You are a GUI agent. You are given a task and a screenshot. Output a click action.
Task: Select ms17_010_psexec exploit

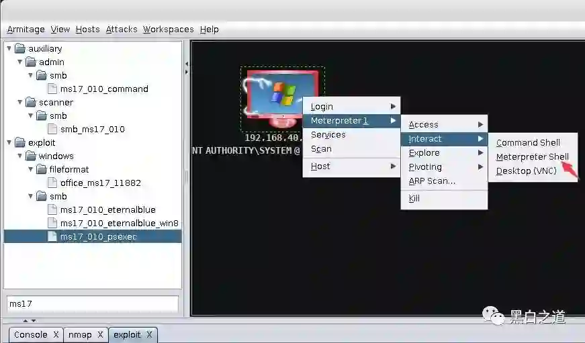click(99, 236)
